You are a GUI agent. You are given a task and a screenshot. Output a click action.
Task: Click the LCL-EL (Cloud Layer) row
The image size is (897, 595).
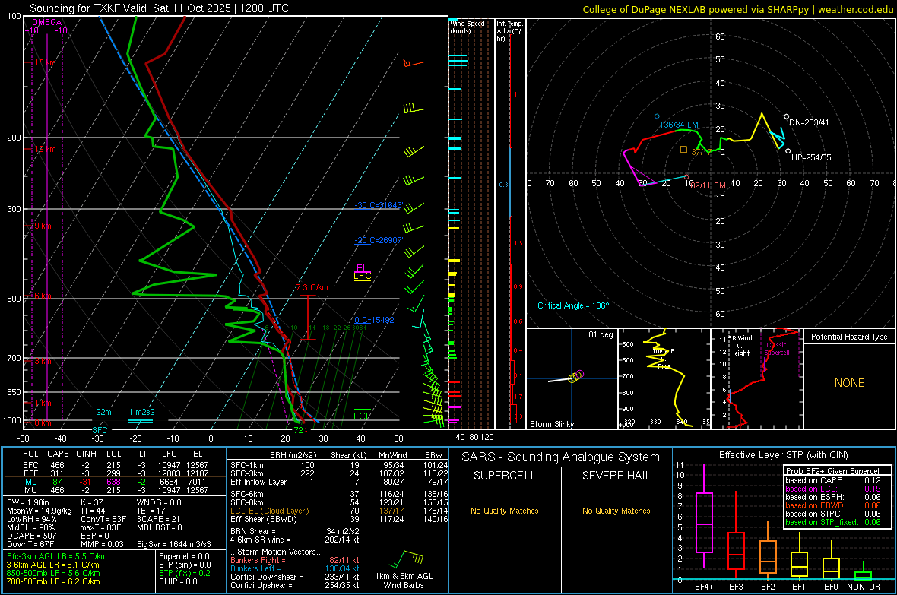coord(339,511)
